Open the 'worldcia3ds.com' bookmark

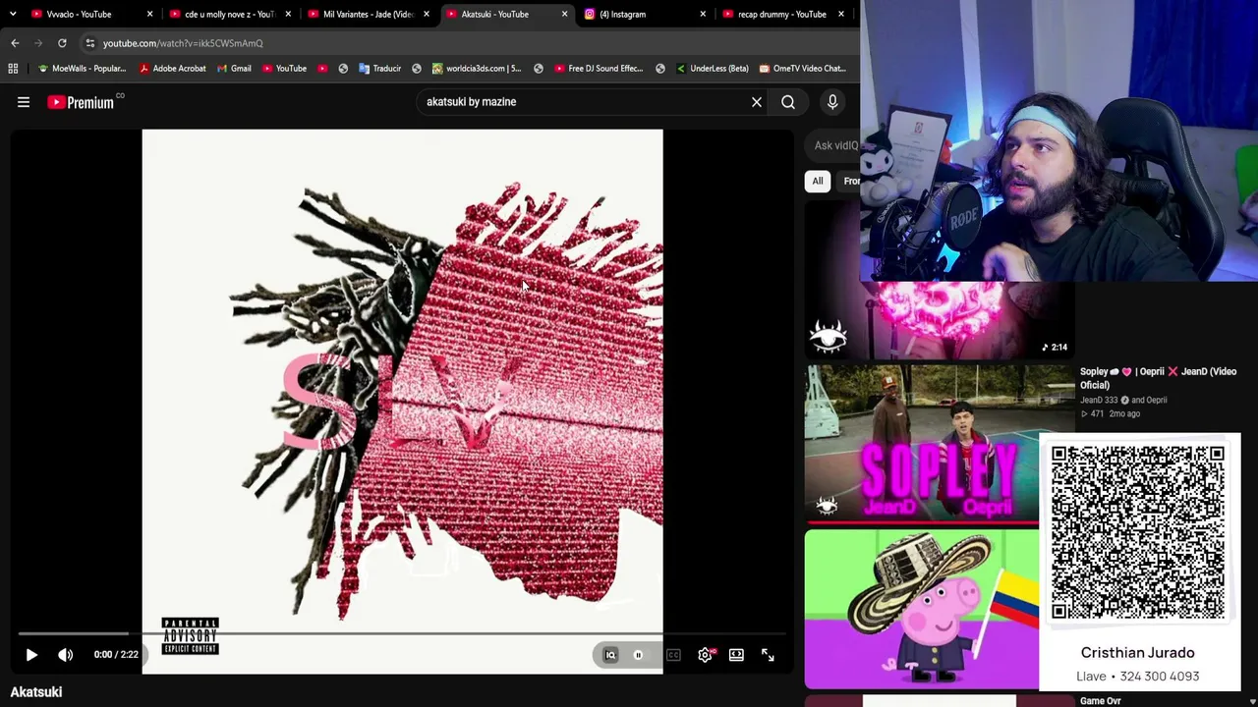(x=476, y=69)
